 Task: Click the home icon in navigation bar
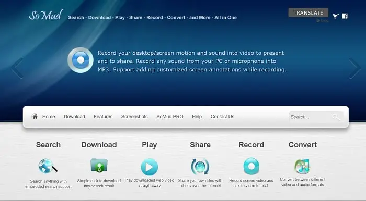[x=35, y=116]
